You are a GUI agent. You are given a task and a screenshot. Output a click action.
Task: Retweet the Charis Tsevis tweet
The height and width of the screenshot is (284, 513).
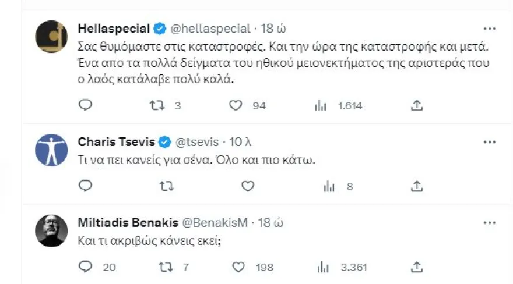pos(166,186)
